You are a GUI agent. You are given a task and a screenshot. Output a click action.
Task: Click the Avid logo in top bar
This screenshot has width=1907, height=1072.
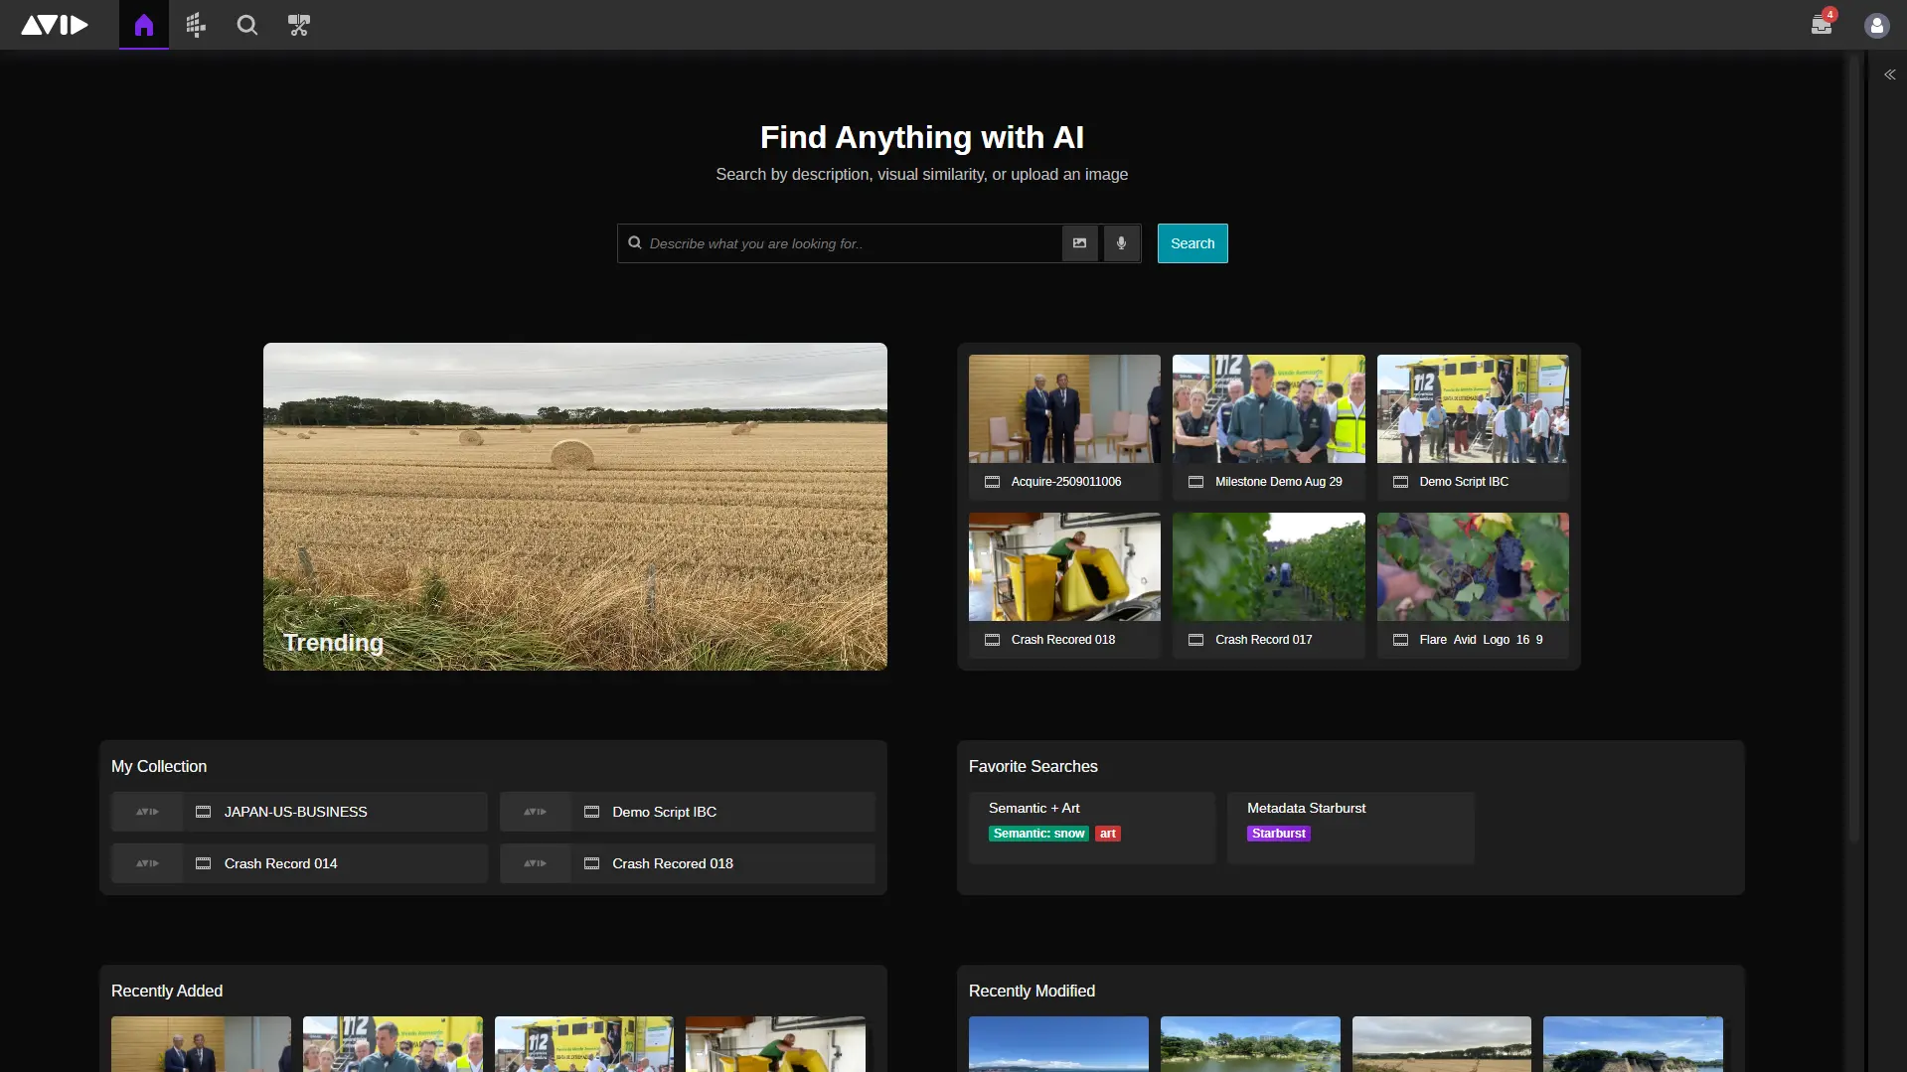point(55,25)
